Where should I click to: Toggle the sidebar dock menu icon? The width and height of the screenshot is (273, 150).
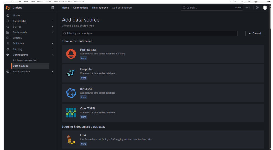click(53, 8)
